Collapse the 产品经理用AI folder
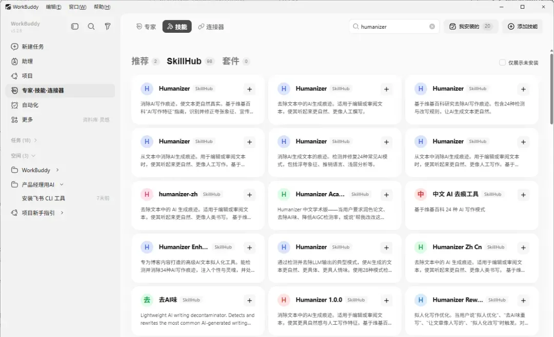This screenshot has width=554, height=337. click(62, 184)
